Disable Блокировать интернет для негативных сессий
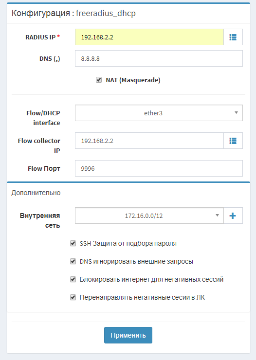 click(x=73, y=279)
